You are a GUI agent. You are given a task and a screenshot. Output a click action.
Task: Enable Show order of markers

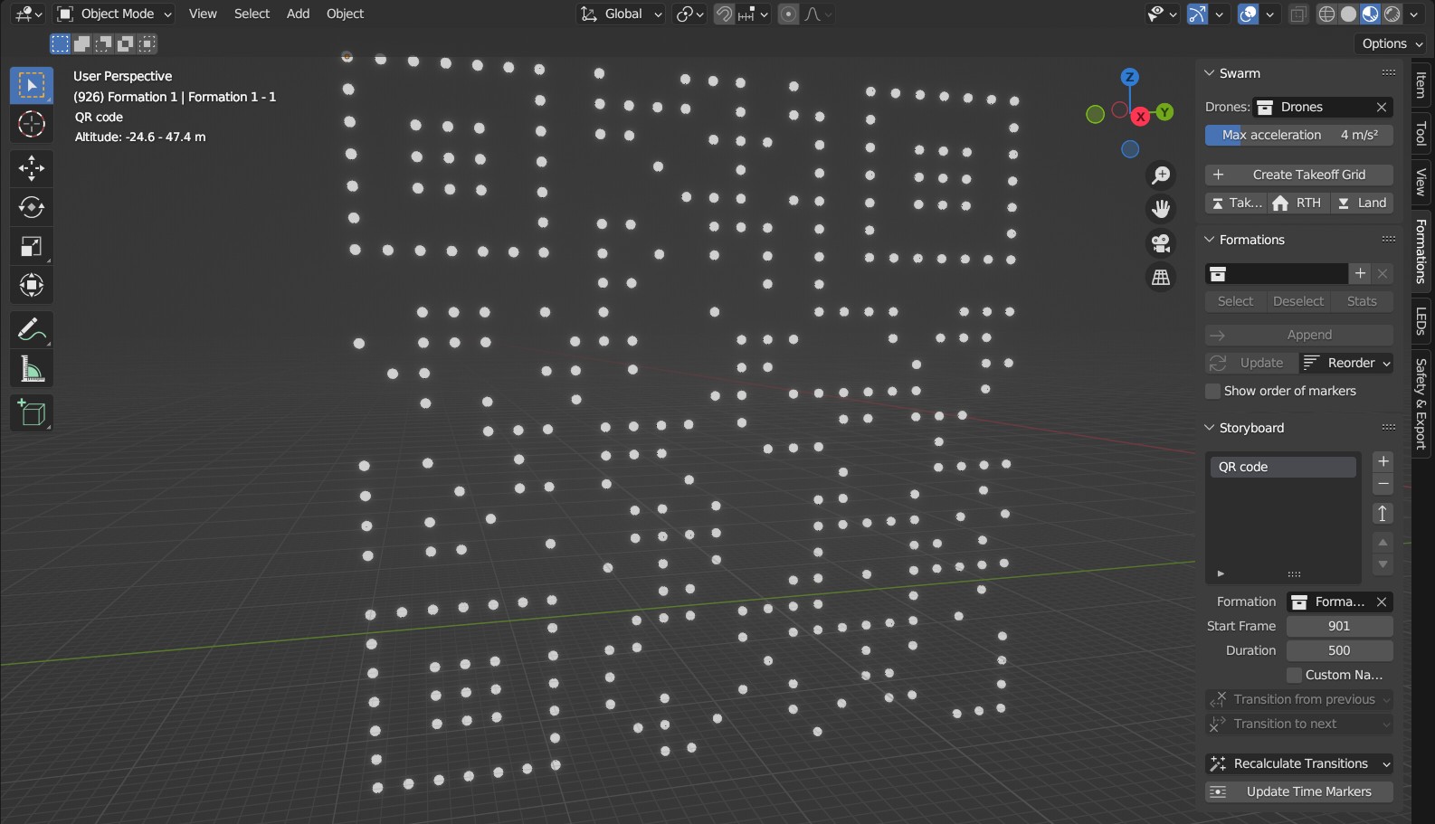point(1212,391)
